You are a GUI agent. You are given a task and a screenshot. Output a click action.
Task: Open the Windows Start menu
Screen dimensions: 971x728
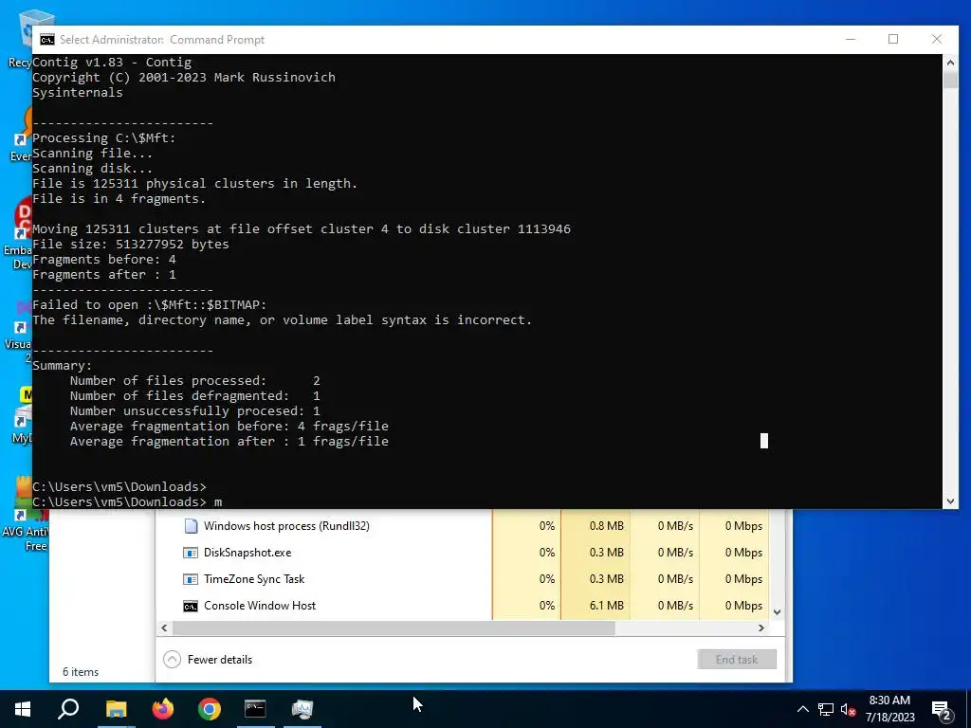click(23, 709)
